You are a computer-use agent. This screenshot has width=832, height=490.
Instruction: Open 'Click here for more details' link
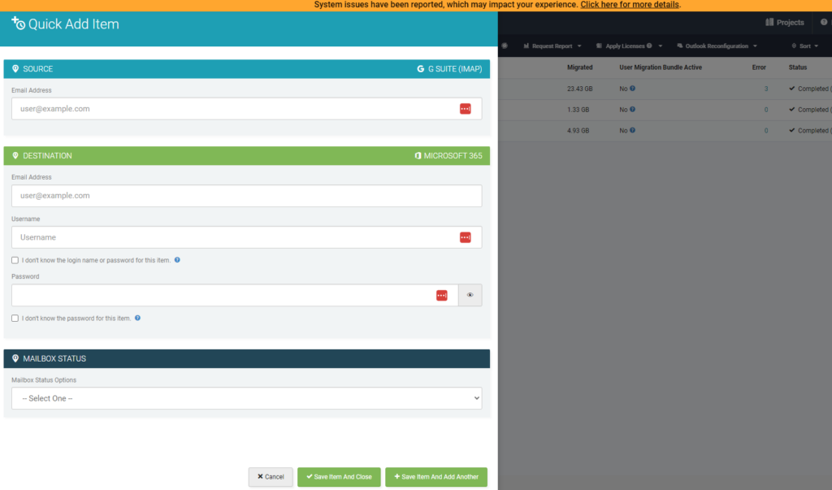[630, 5]
